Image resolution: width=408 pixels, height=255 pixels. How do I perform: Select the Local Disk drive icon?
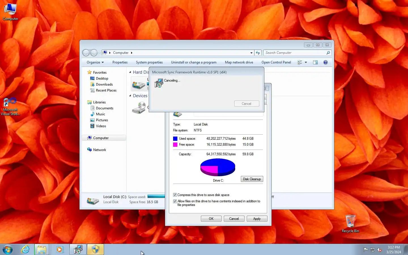[139, 84]
